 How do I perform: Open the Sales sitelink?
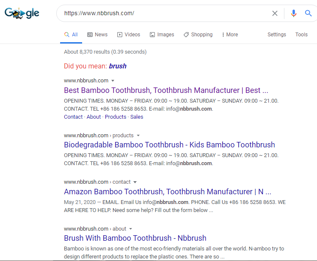tap(137, 117)
